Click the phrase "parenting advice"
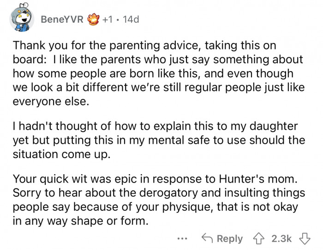Image resolution: width=323 pixels, height=250 pixels. pyautogui.click(x=112, y=47)
